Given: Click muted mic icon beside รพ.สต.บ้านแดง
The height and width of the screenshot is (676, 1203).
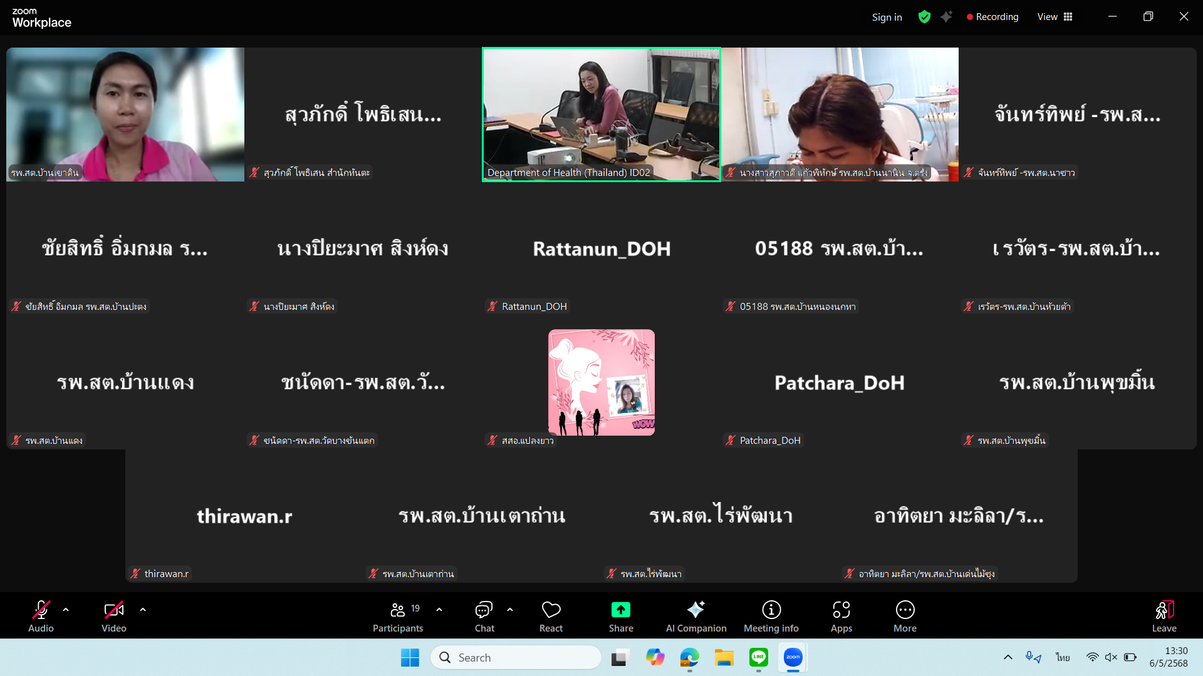Looking at the screenshot, I should click(x=16, y=440).
